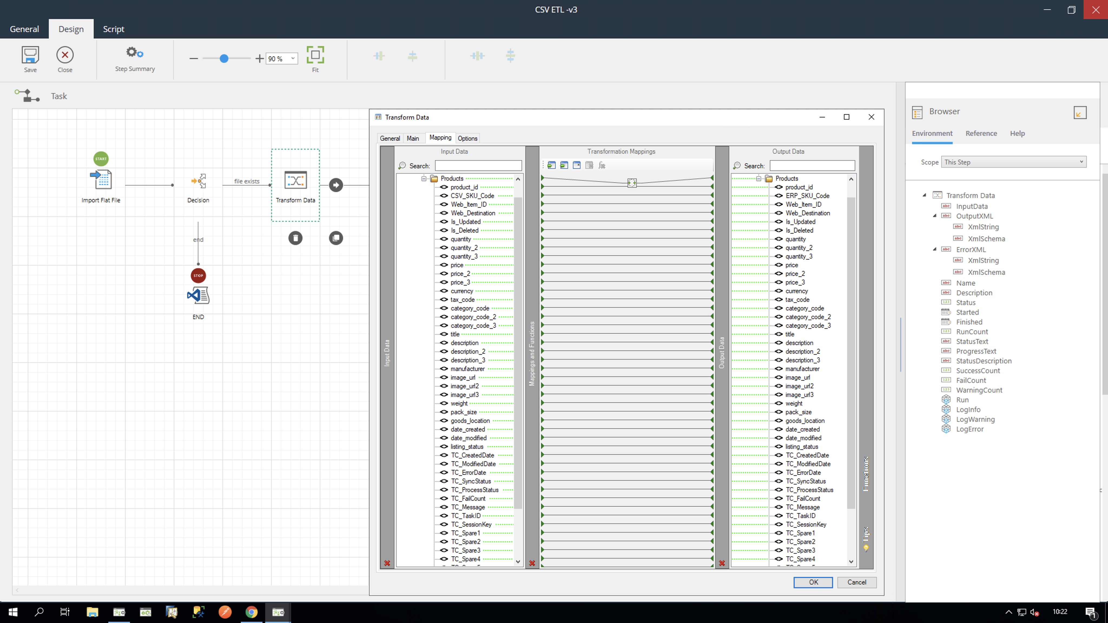Screen dimensions: 1108x623
Task: Open File Explorer from the taskbar
Action: point(92,612)
